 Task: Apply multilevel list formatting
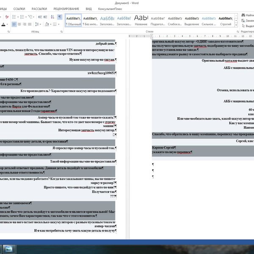[30, 17]
